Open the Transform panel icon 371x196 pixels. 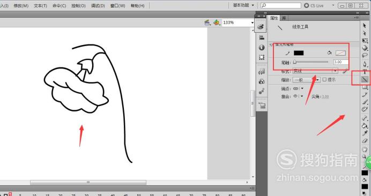tap(262, 57)
